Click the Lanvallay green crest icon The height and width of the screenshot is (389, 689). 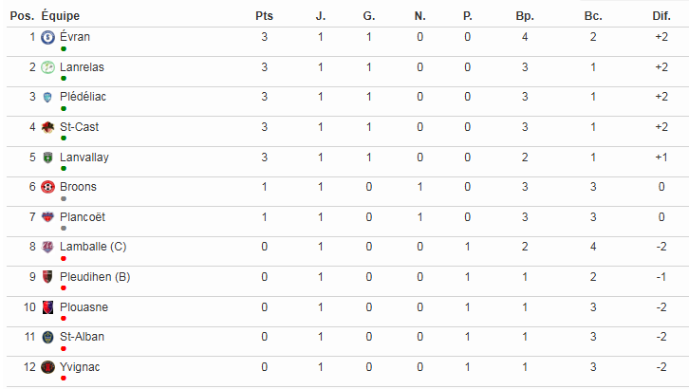click(x=47, y=157)
